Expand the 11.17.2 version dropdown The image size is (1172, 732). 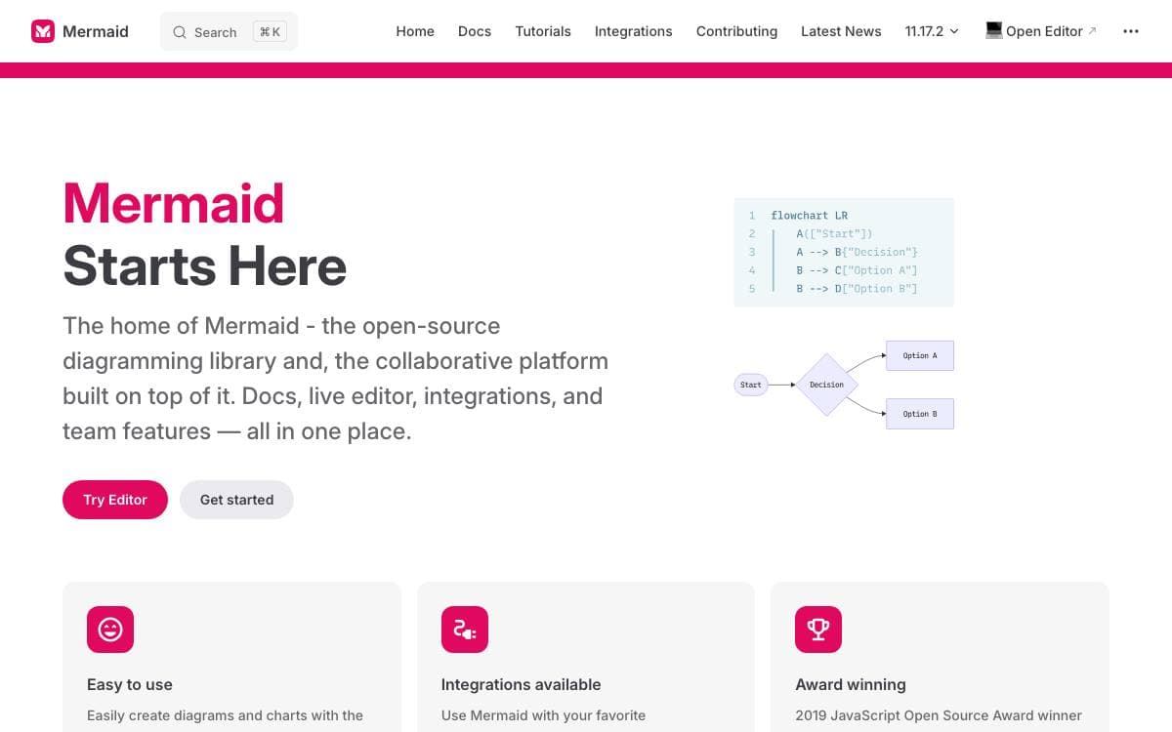point(932,31)
